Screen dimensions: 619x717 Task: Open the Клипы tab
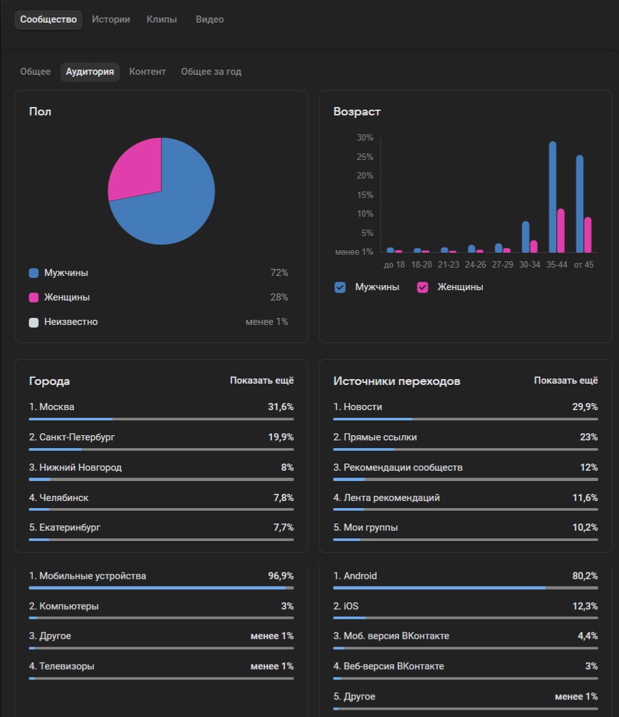pos(162,19)
